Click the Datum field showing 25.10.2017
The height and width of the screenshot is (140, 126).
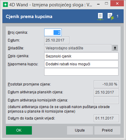tap(57, 40)
